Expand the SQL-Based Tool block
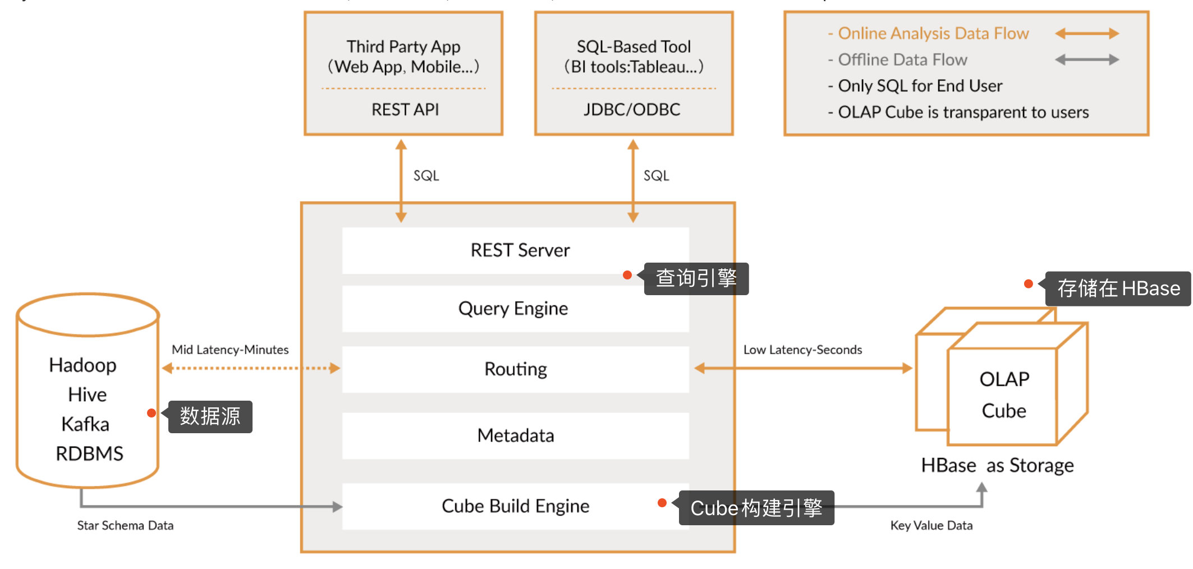 click(x=633, y=73)
